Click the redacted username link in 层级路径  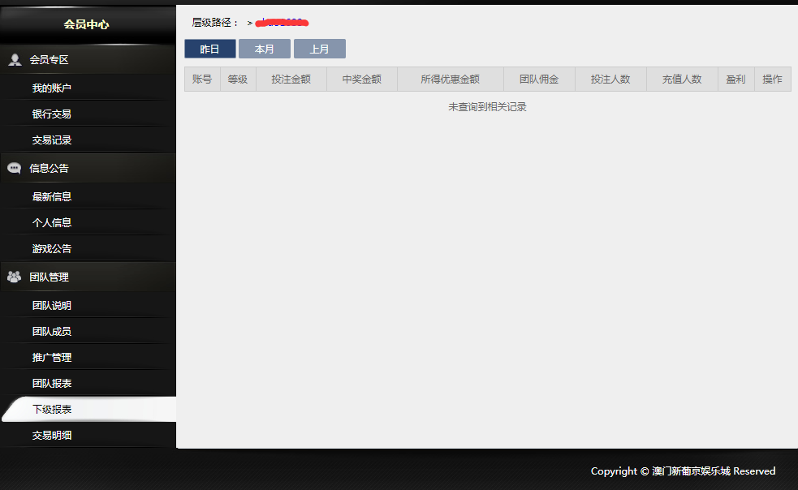(281, 23)
